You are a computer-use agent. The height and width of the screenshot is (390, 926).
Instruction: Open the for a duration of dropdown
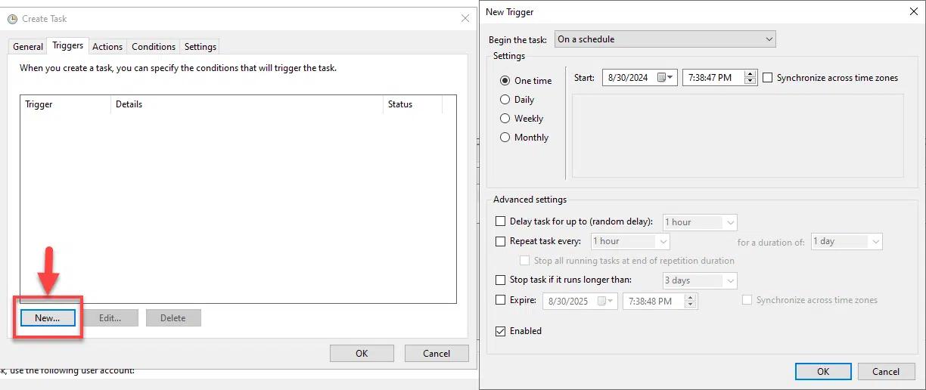point(847,242)
